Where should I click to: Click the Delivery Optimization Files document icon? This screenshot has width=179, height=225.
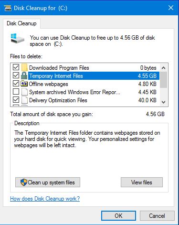pos(24,100)
